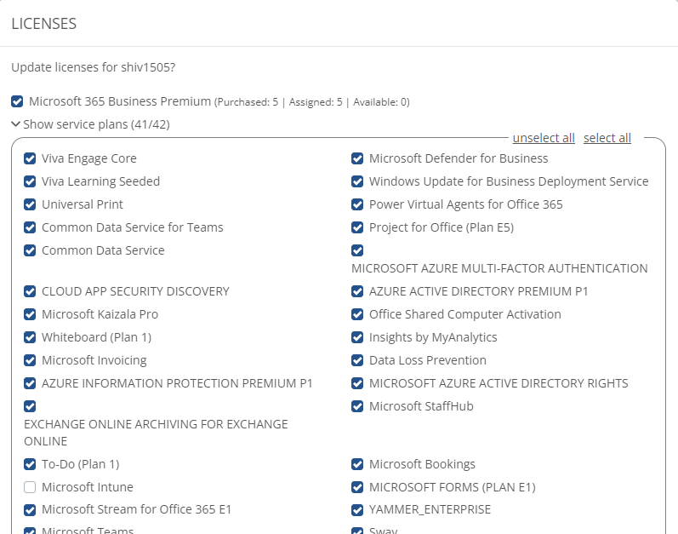Collapse the Show service plans section

16,124
